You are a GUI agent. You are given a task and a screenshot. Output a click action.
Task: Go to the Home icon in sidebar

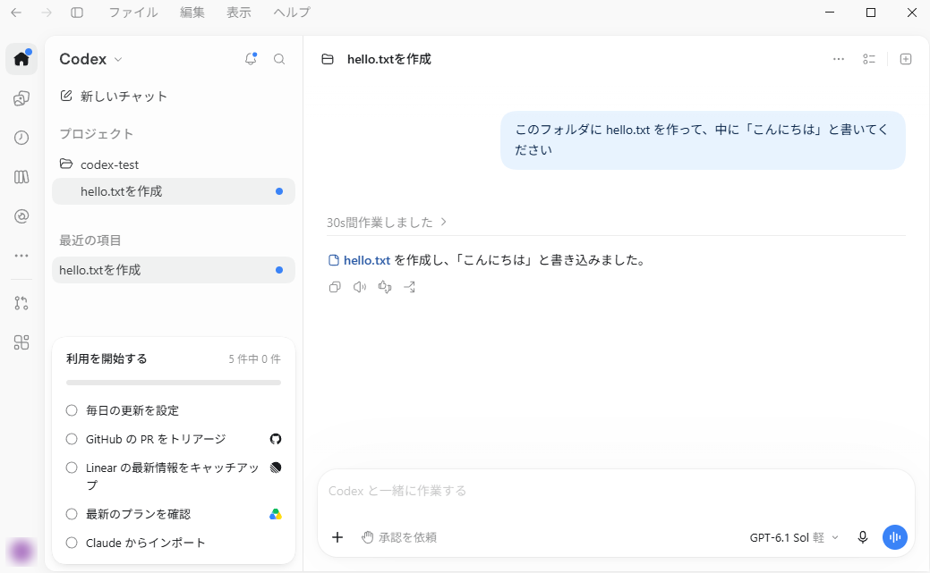[x=21, y=59]
